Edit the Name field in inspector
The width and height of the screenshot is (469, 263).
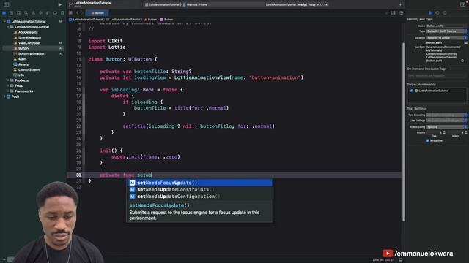point(446,26)
